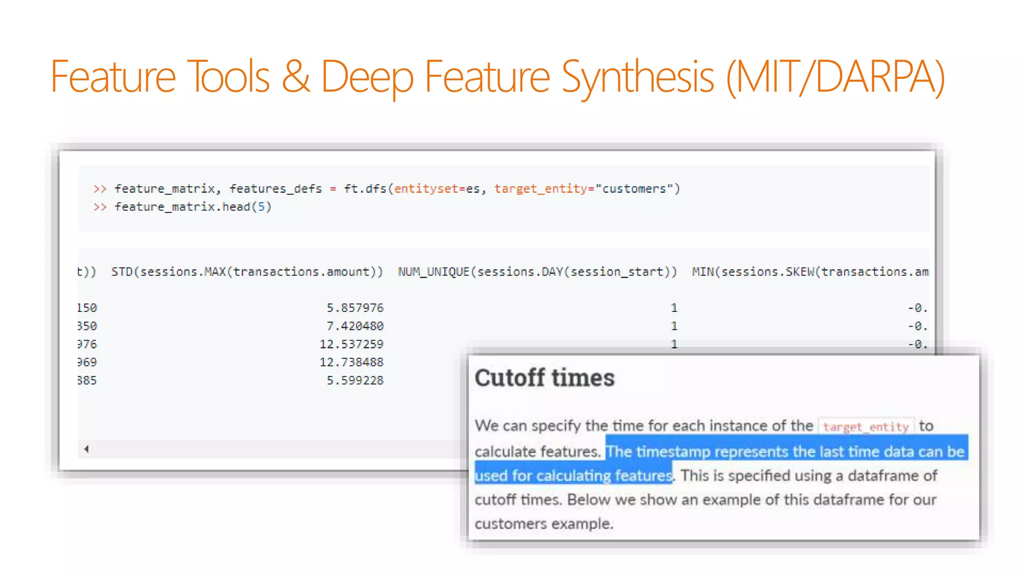Click the 12.537259 value cell
This screenshot has height=575, width=1023.
point(351,344)
